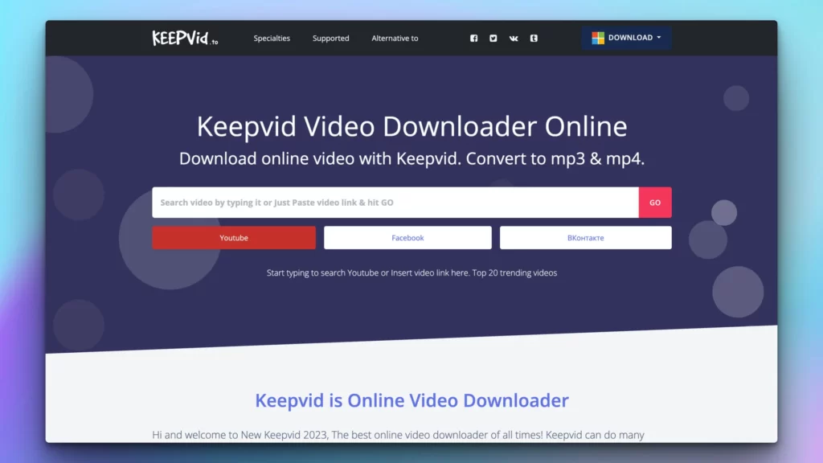Image resolution: width=823 pixels, height=463 pixels.
Task: Select the Youtube source button
Action: click(x=234, y=238)
